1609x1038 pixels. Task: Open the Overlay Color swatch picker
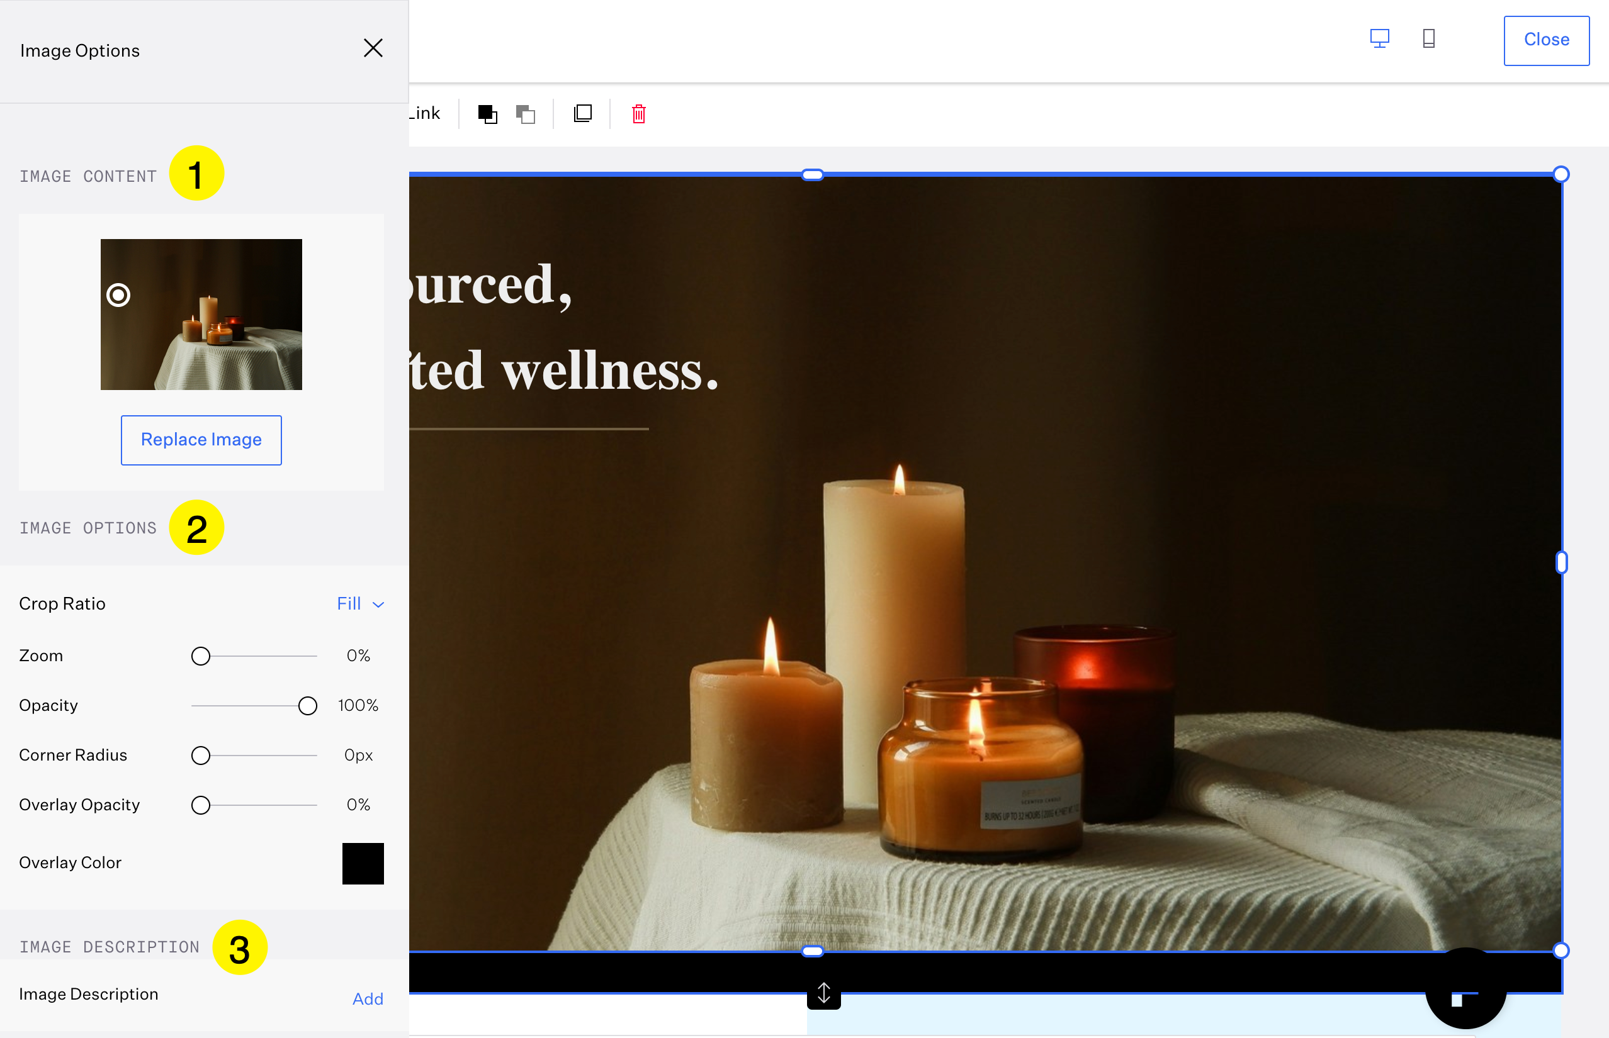point(363,863)
